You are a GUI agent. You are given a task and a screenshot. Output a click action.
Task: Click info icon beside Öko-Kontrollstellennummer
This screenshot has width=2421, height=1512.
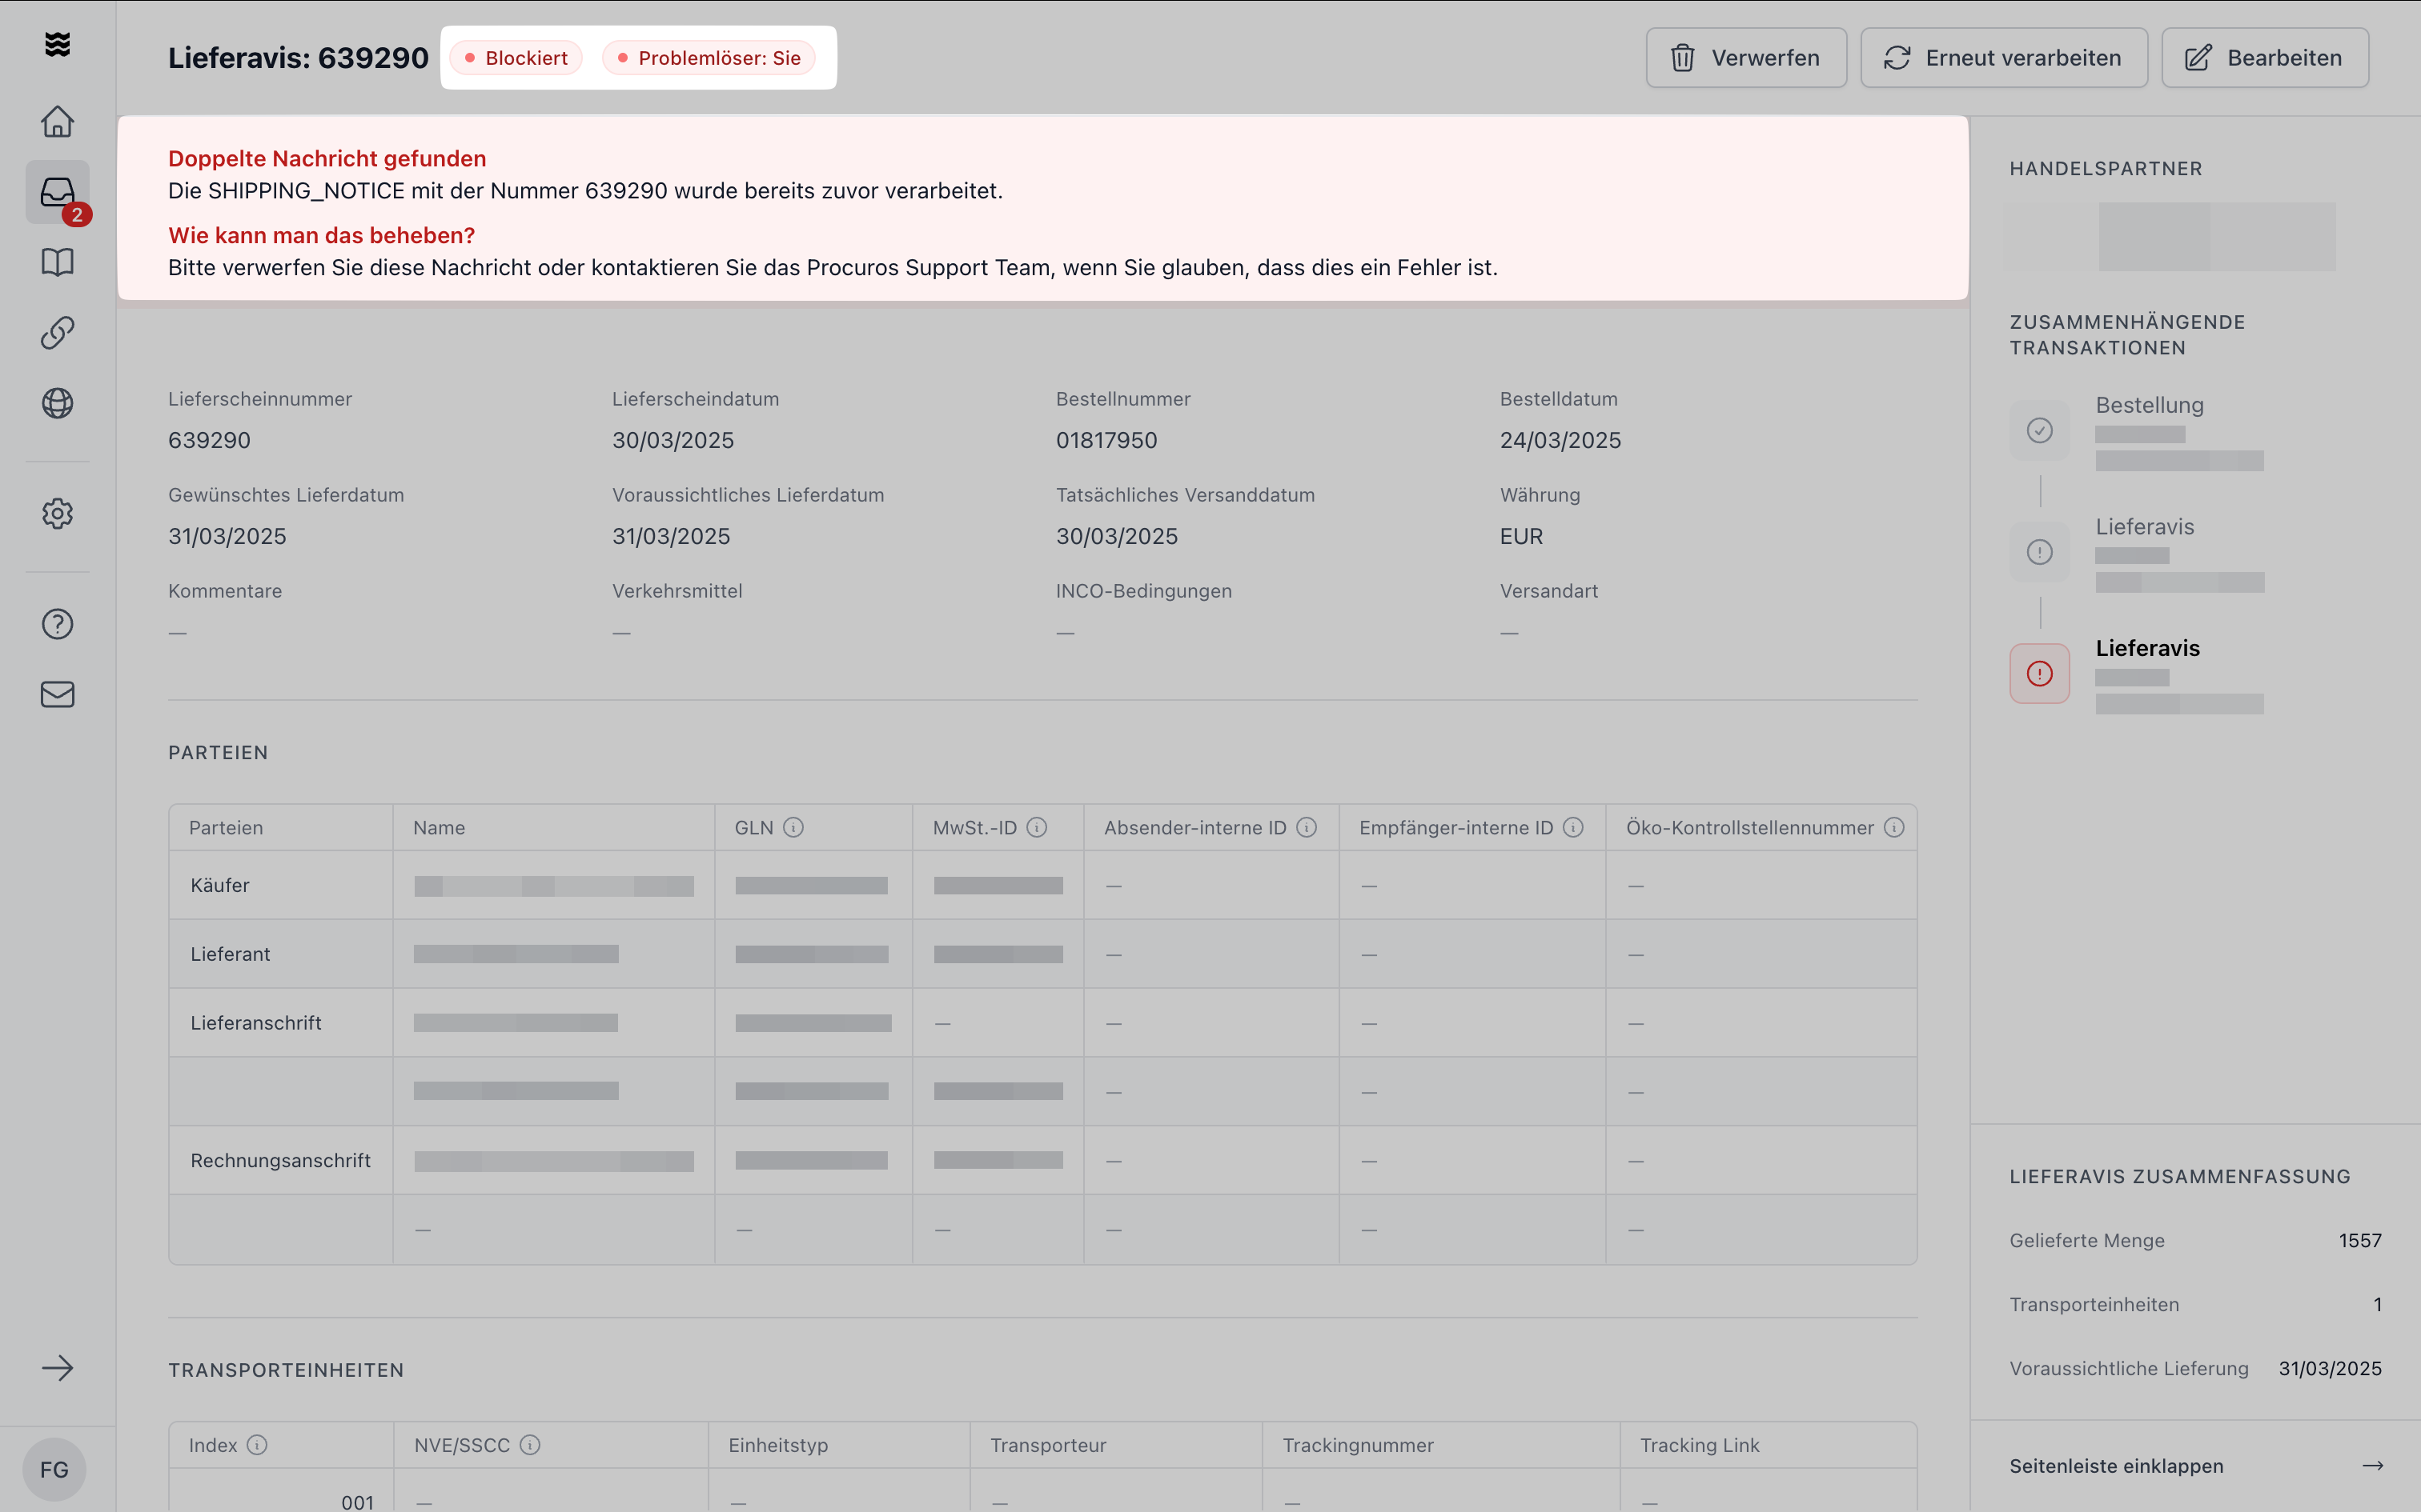(1893, 827)
